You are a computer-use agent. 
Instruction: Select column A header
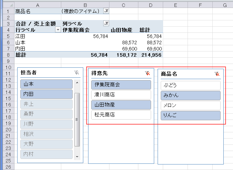coord(38,5)
